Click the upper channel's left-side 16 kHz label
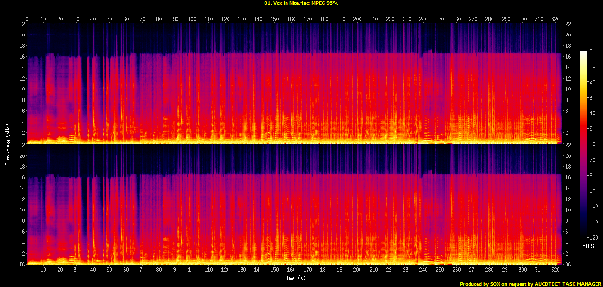 (22, 57)
